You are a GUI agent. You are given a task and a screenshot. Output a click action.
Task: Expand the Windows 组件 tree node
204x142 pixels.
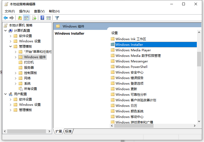click(16, 57)
